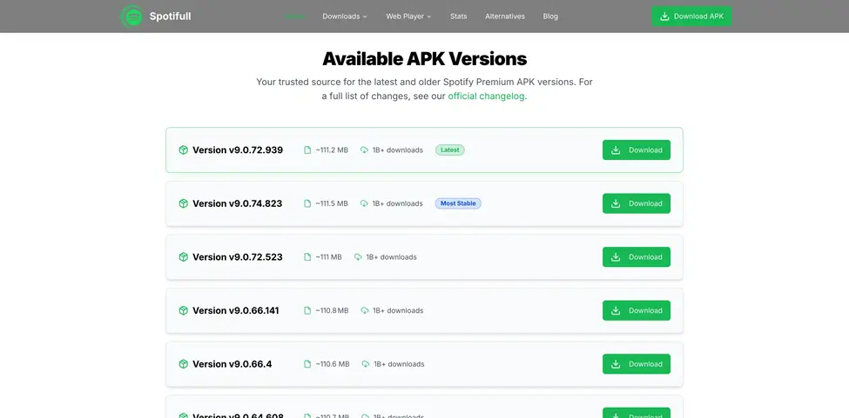The image size is (849, 418).
Task: Download Version v9.0.66.4
Action: (637, 364)
